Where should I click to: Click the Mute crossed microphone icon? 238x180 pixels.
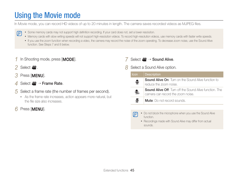(137, 100)
